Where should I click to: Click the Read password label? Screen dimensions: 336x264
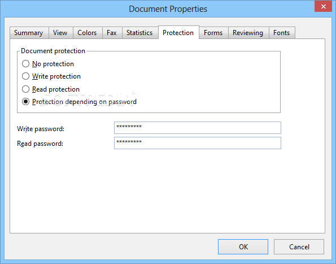coord(40,144)
